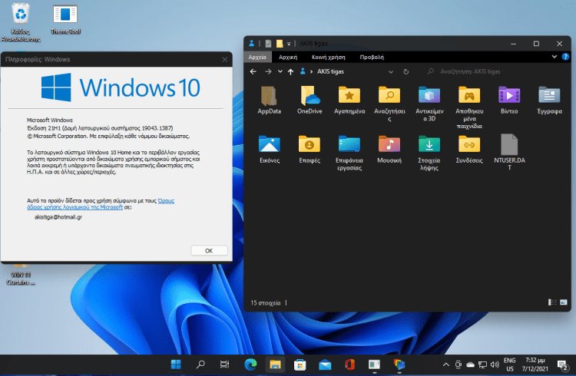This screenshot has width=576, height=376.
Task: Open the Συνδέσεις folder
Action: point(469,149)
